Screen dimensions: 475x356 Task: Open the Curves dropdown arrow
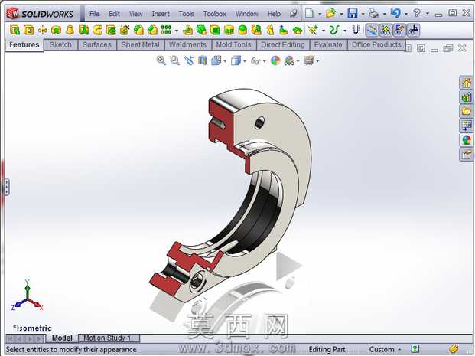coord(345,31)
